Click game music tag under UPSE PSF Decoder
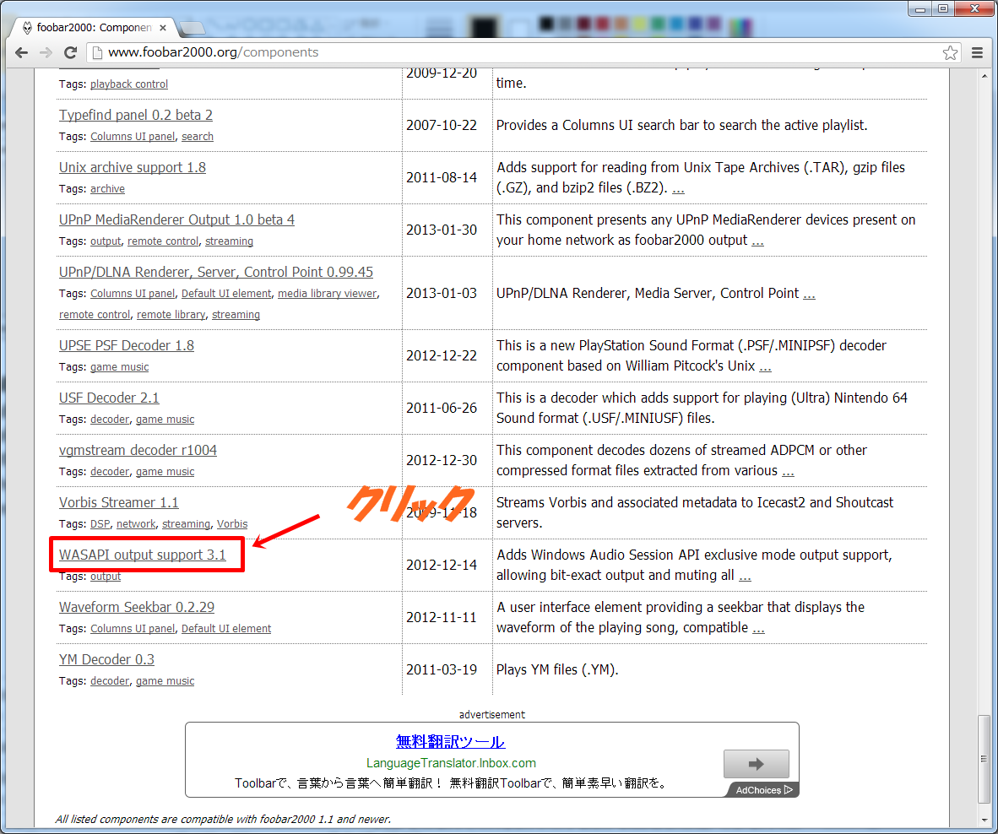Viewport: 998px width, 834px height. coord(120,366)
